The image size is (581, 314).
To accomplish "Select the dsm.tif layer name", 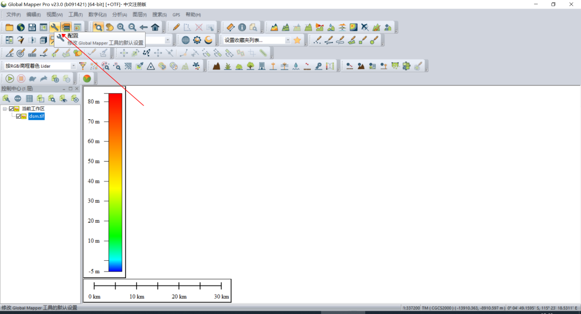I will point(37,116).
